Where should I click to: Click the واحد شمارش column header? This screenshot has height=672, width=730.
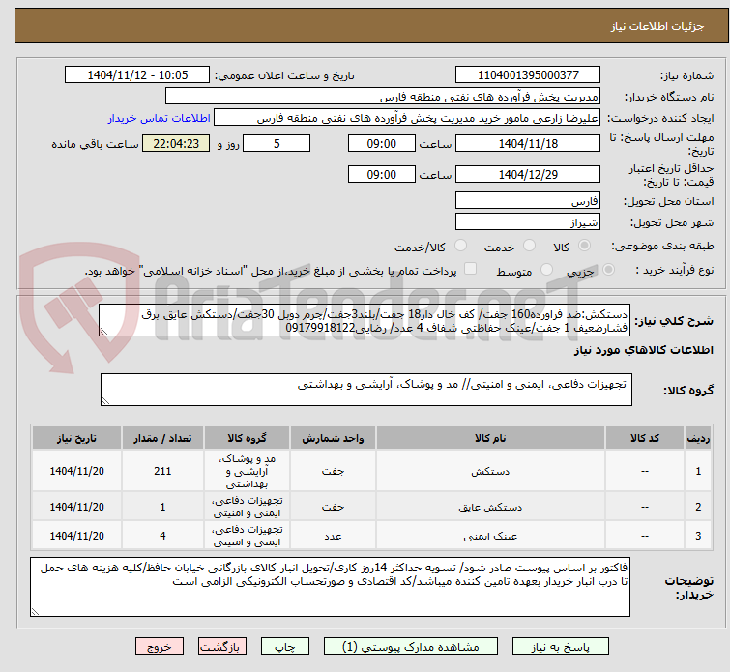[333, 438]
